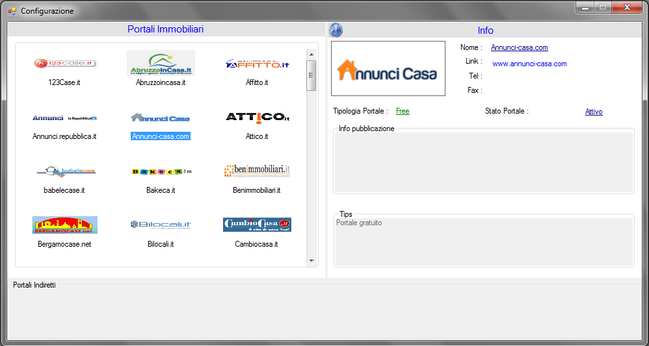Open the www.annunci-casa.com website link

(x=529, y=64)
